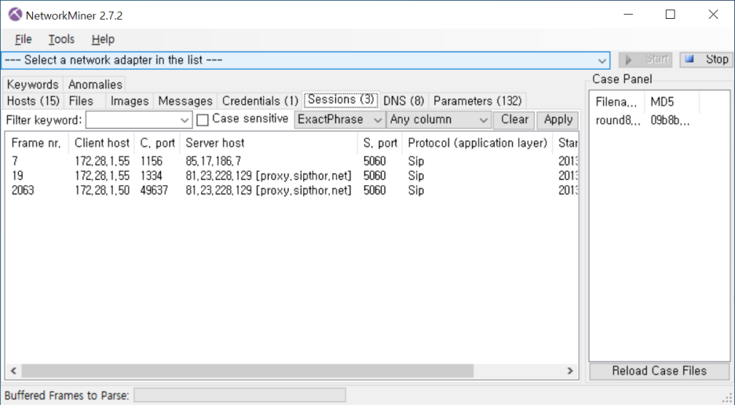Enable the Case sensitive checkbox
This screenshot has height=405, width=735.
(203, 120)
